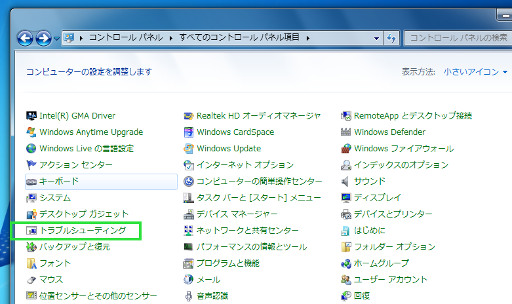This screenshot has height=304, width=512.
Task: Open the Windows CardSpace icon
Action: click(189, 132)
